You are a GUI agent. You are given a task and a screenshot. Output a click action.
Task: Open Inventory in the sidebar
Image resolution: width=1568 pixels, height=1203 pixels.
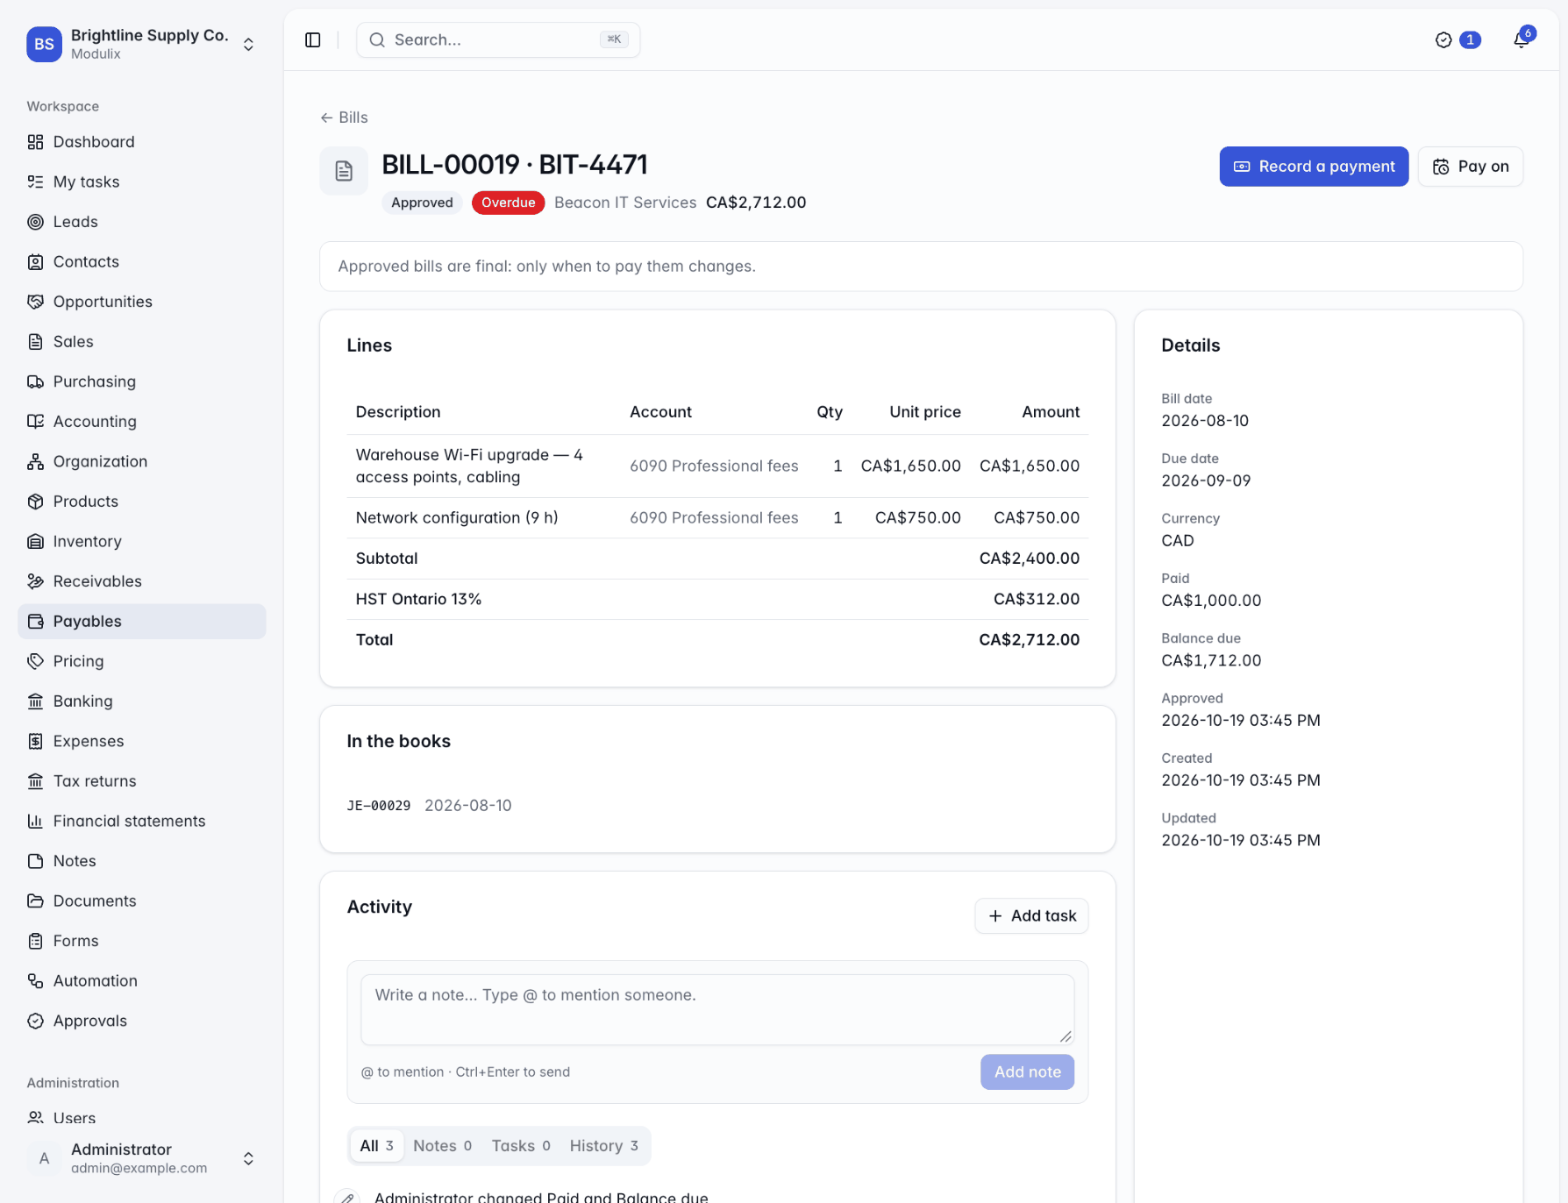click(141, 541)
